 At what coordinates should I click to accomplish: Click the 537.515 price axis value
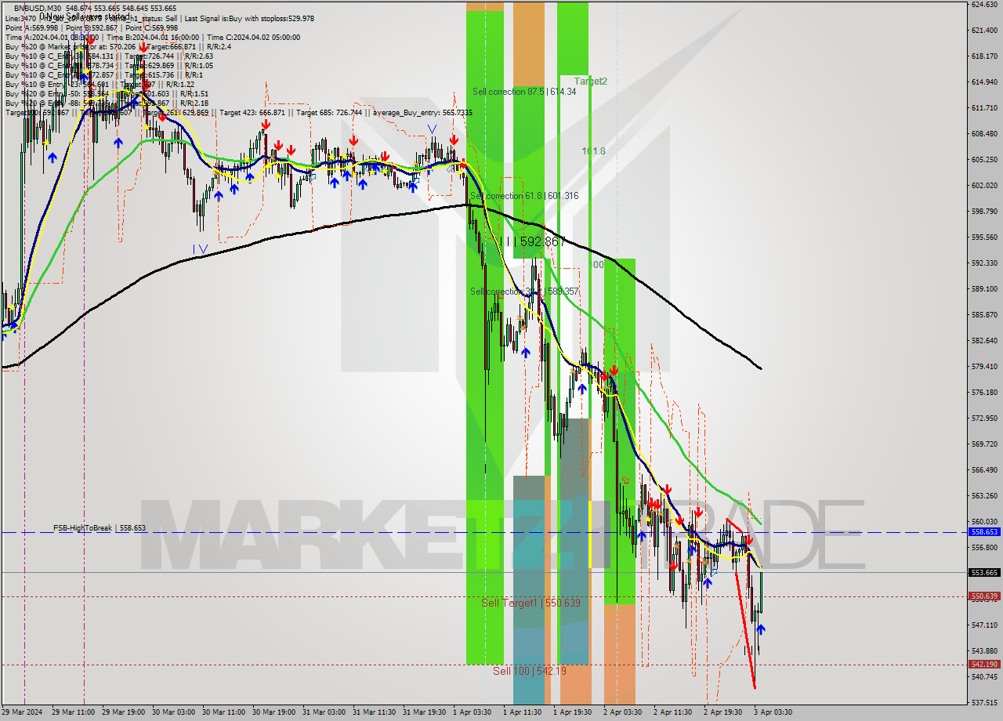point(984,702)
